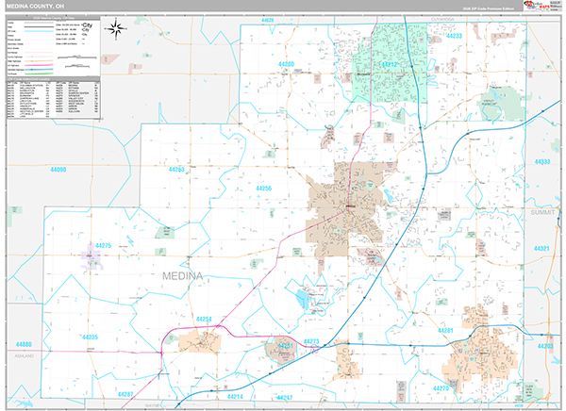Click the MarketMAPS logo in the header
This screenshot has width=566, height=411.
[536, 6]
